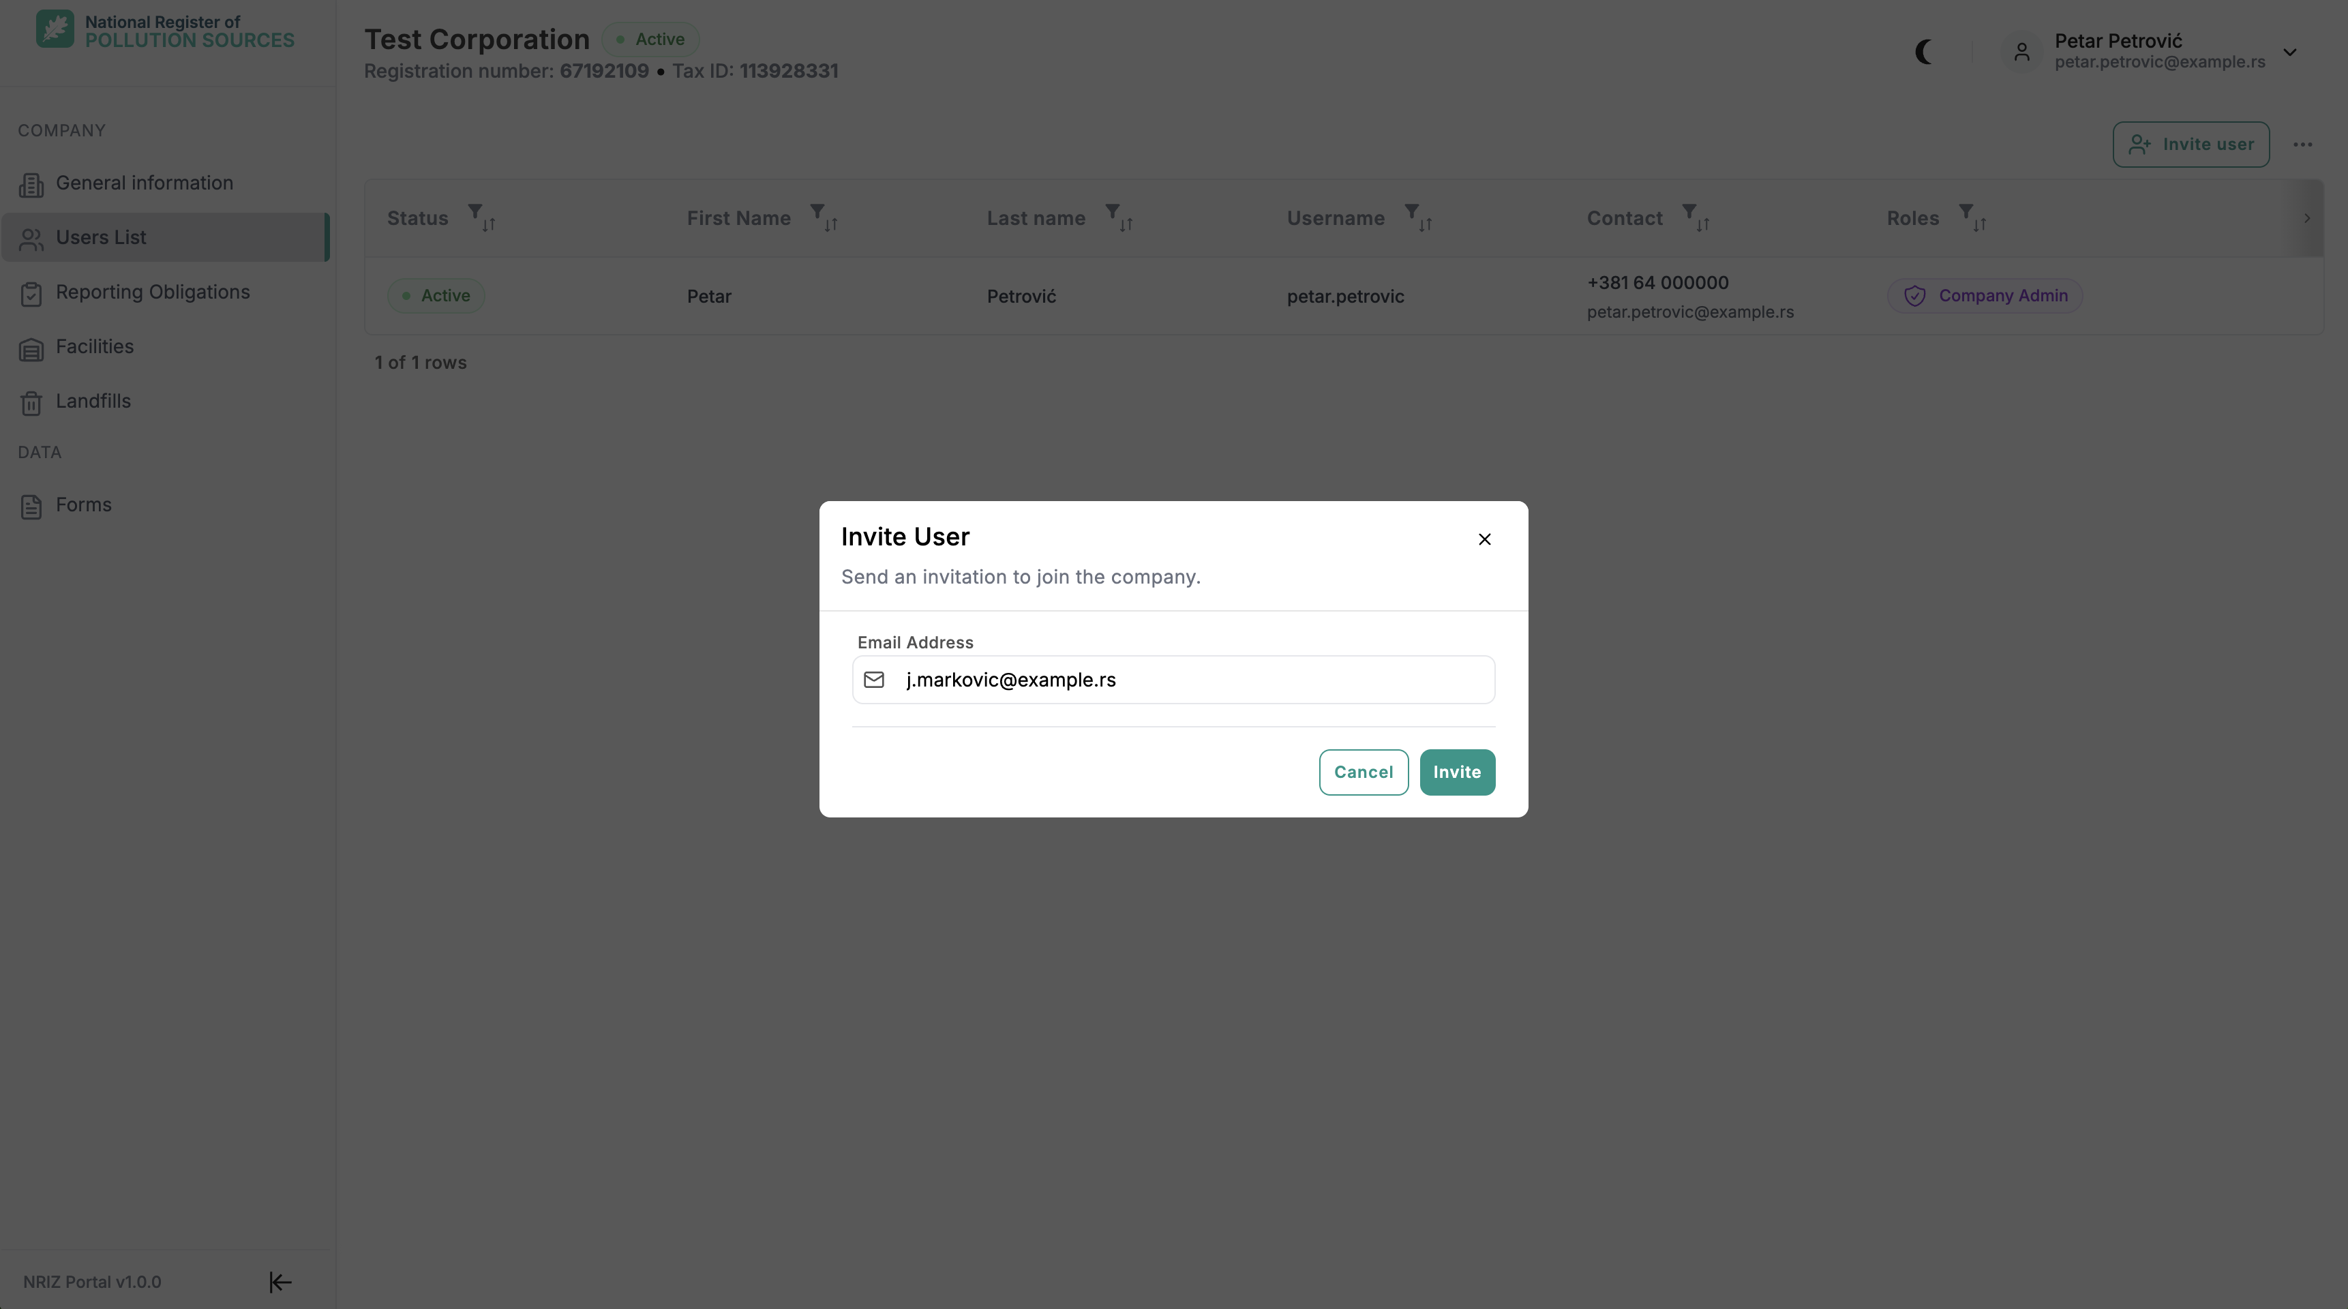Go to Reporting Obligations
The height and width of the screenshot is (1309, 2348).
click(x=165, y=292)
